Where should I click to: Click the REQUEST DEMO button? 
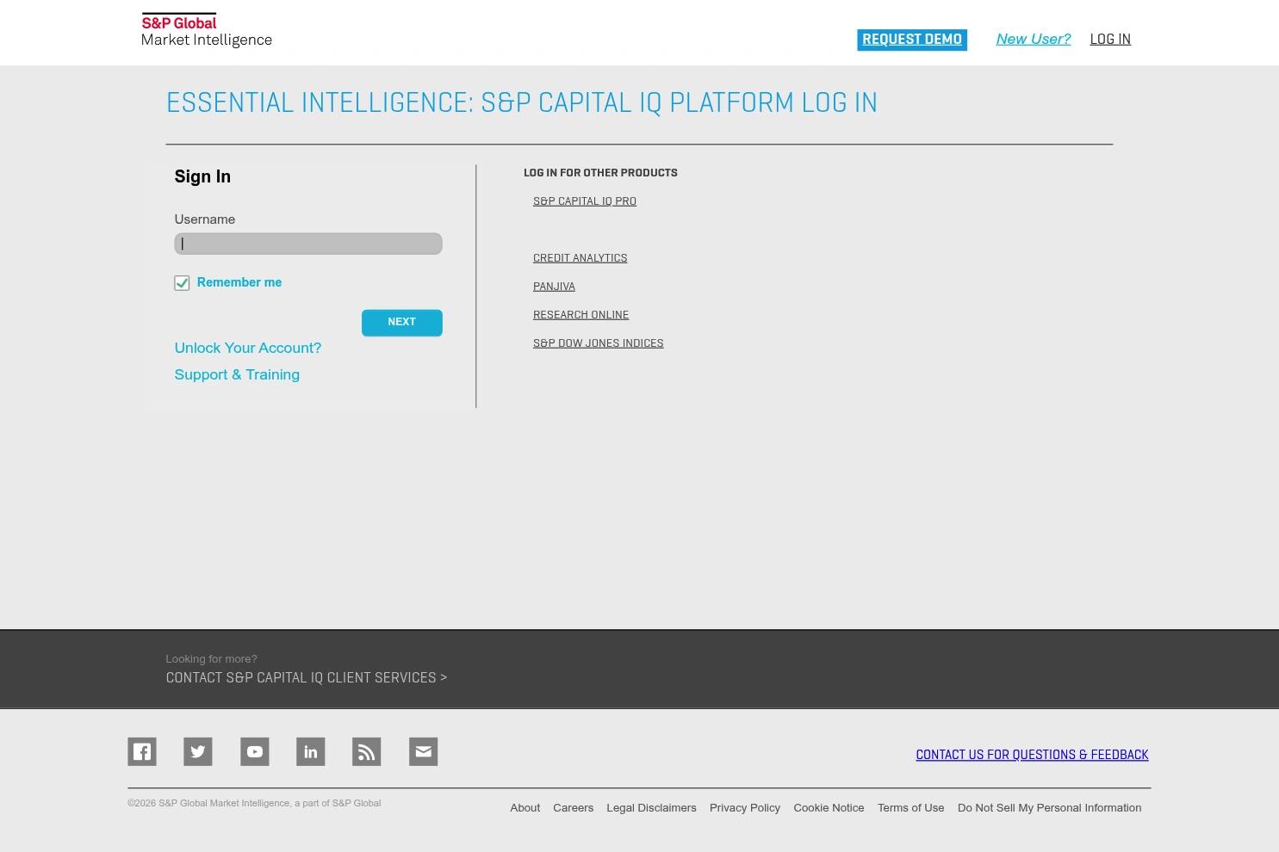(912, 40)
